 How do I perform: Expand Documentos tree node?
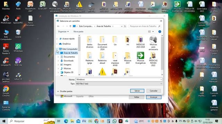click(58, 57)
